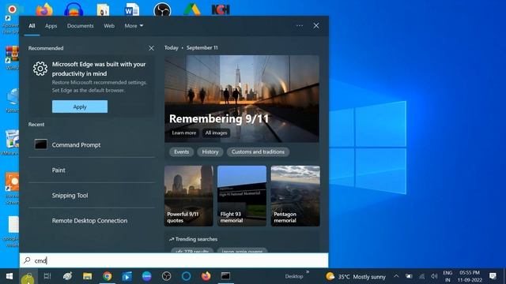Switch to the Command Prompt taskbar icon

(225, 276)
